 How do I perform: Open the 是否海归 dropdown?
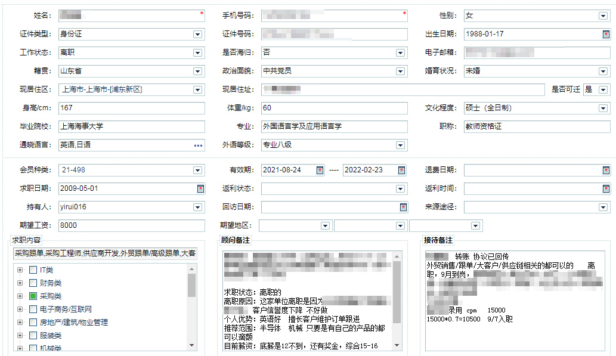pyautogui.click(x=400, y=52)
